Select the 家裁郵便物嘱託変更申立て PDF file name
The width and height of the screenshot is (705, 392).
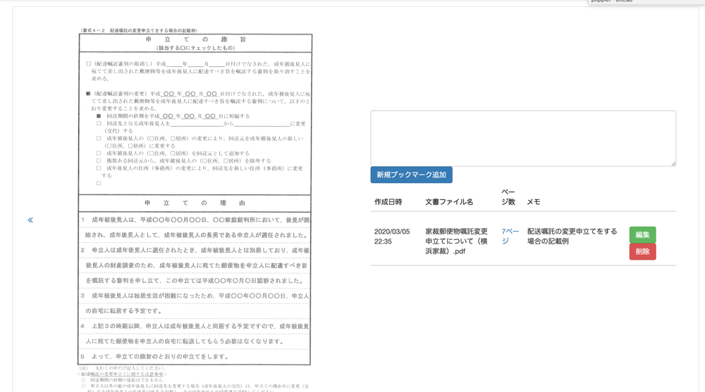pyautogui.click(x=456, y=241)
